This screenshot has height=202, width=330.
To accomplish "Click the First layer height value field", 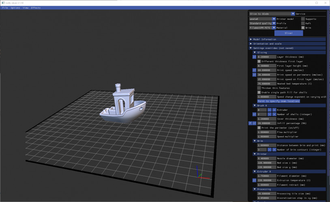I will 267,66.
